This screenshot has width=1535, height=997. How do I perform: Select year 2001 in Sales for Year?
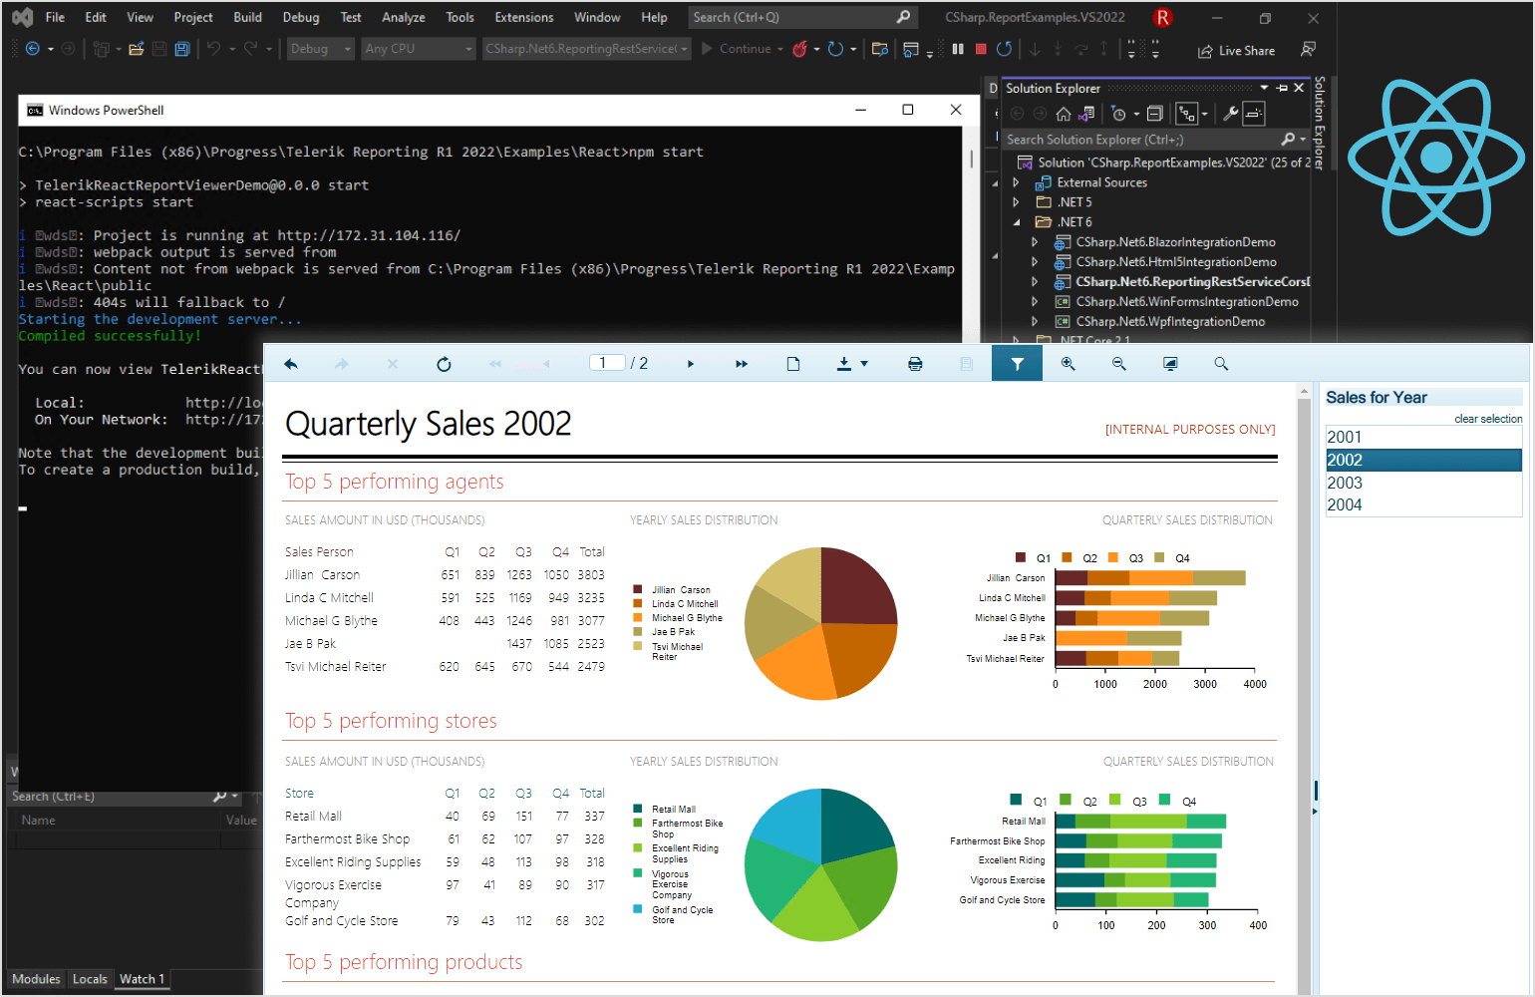coord(1422,437)
